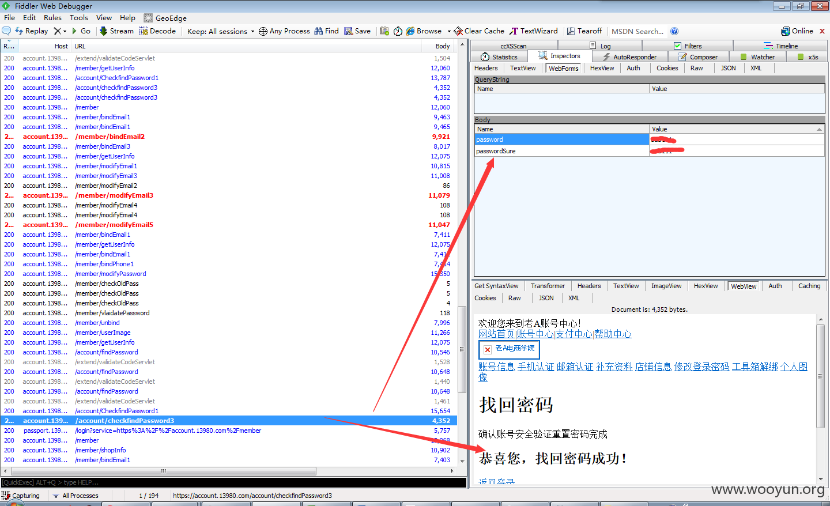The height and width of the screenshot is (506, 830).
Task: Switch to the AutoResponder tab
Action: point(630,56)
